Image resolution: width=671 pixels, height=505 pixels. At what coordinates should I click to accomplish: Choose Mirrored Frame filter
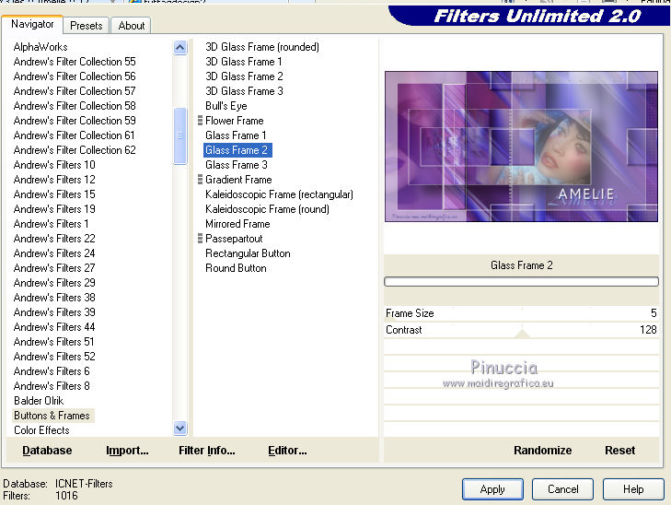237,224
